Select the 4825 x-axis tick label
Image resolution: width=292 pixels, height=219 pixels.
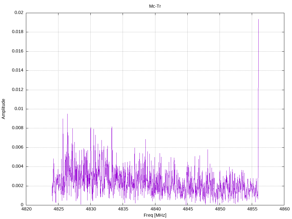tap(58, 209)
